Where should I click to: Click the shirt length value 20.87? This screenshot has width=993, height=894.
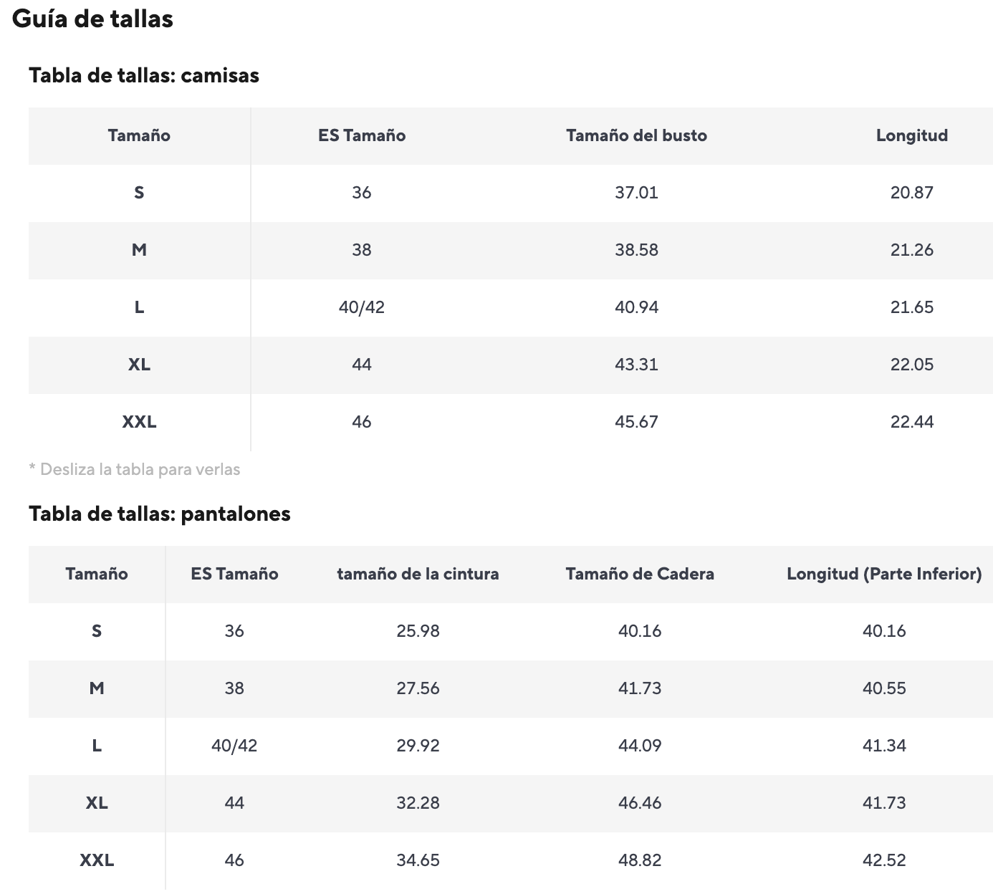[x=911, y=193]
